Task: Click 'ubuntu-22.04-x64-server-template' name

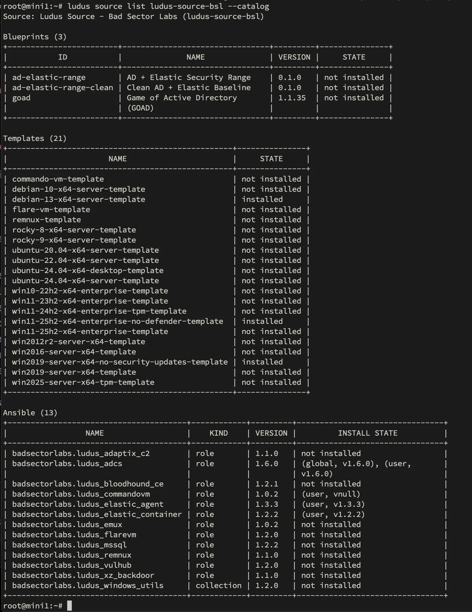Action: tap(86, 261)
